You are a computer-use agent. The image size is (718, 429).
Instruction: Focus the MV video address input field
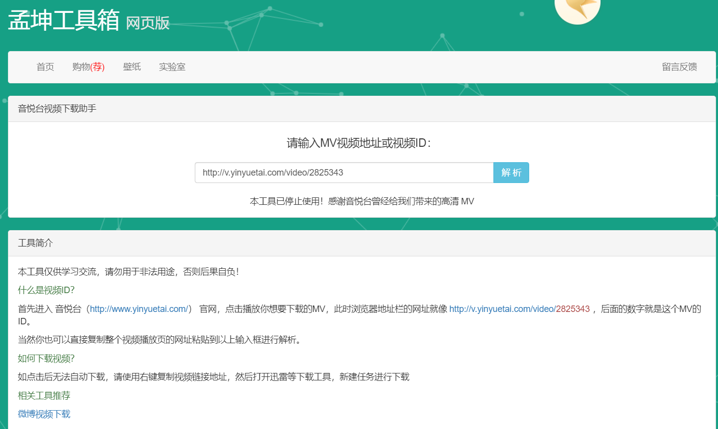click(344, 173)
